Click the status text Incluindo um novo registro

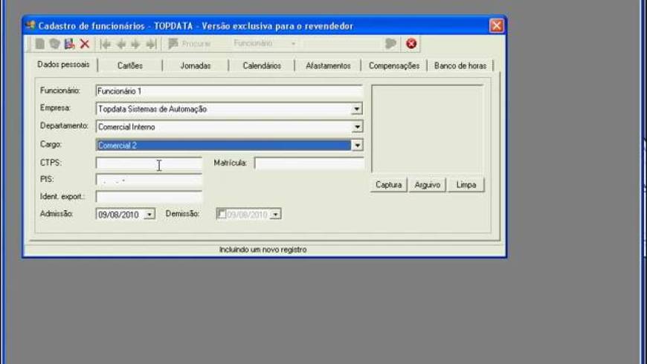(263, 250)
